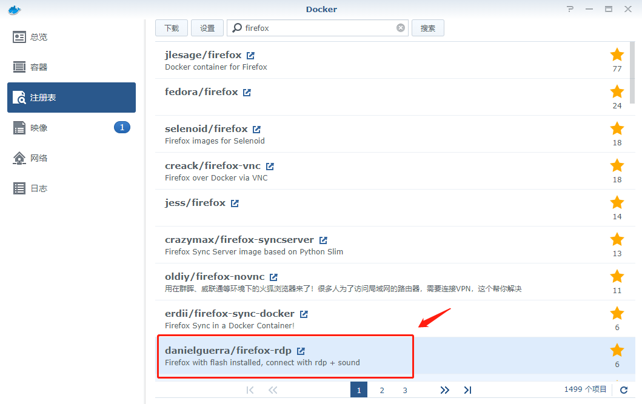This screenshot has height=404, width=642.
Task: Select the oldiy/firefox-novnc row title
Action: (215, 277)
